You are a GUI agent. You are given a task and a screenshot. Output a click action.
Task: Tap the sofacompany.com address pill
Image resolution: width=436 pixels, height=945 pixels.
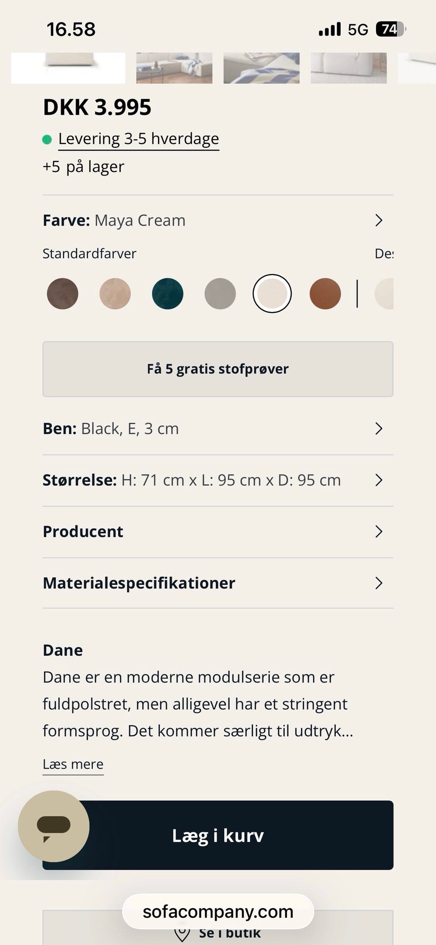point(218,911)
